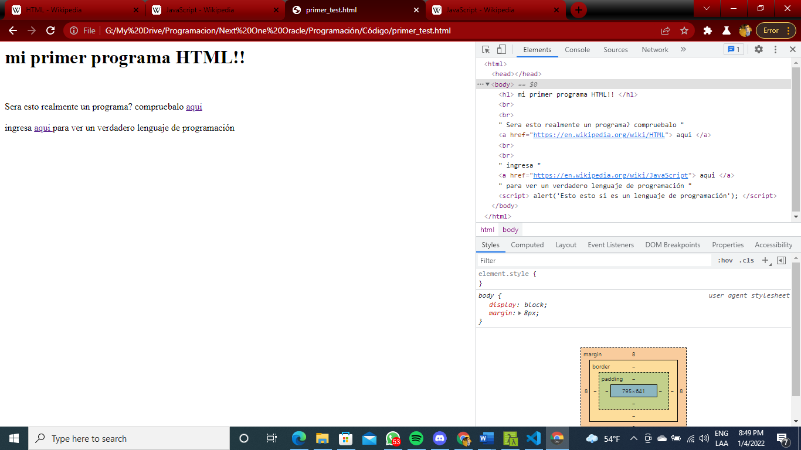Switch to the Console tab
The image size is (801, 450).
click(577, 50)
